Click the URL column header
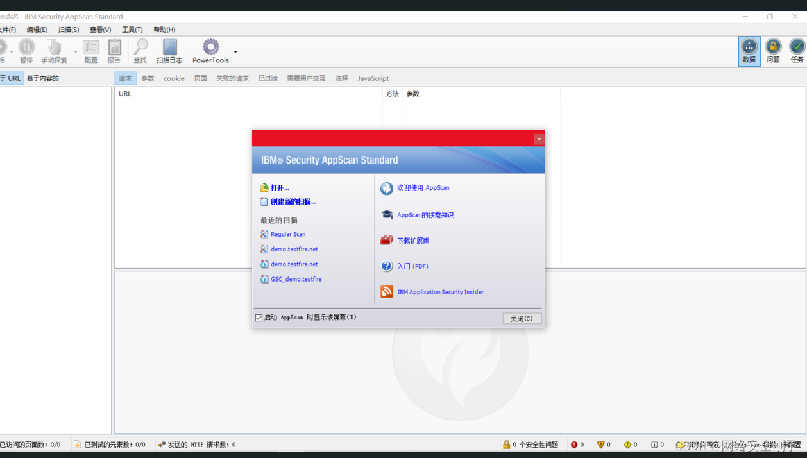The height and width of the screenshot is (458, 807). [249, 94]
